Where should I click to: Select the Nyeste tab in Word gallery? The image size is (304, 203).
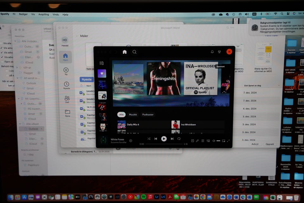(x=87, y=79)
